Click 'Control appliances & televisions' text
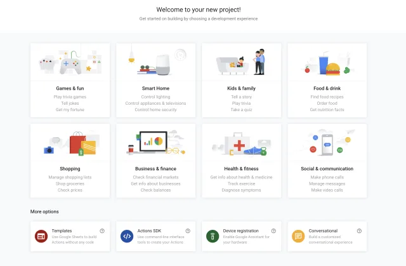406x266 pixels. pyautogui.click(x=155, y=103)
